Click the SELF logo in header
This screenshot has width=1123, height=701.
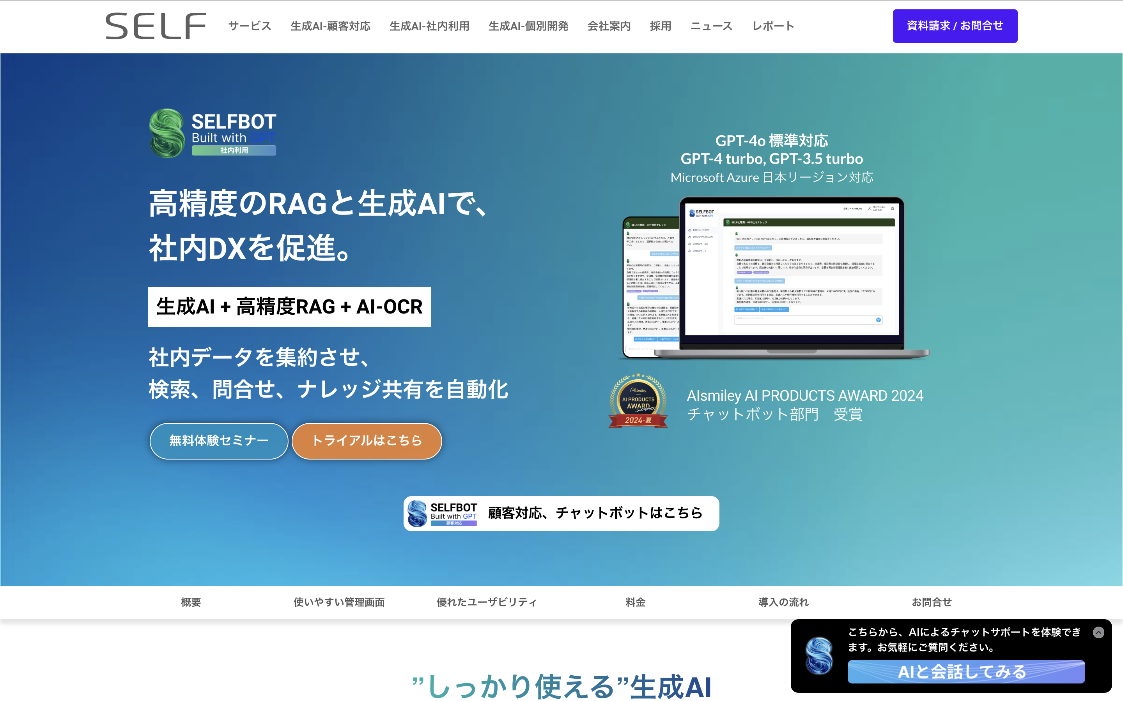156,26
